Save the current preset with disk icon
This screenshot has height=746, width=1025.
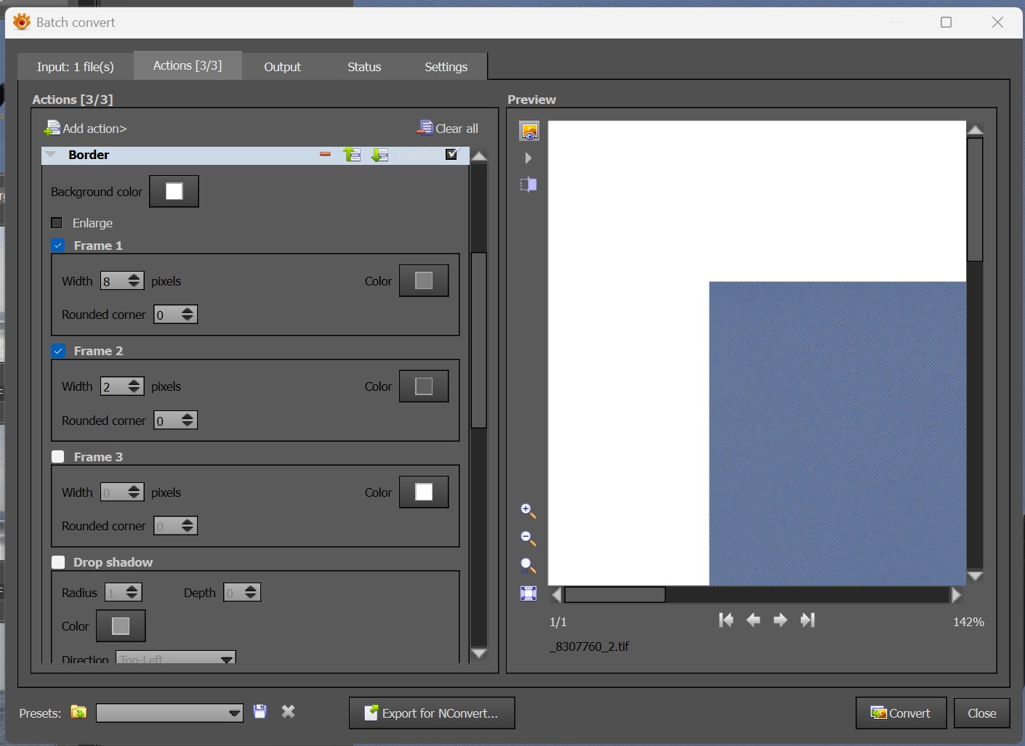(260, 712)
